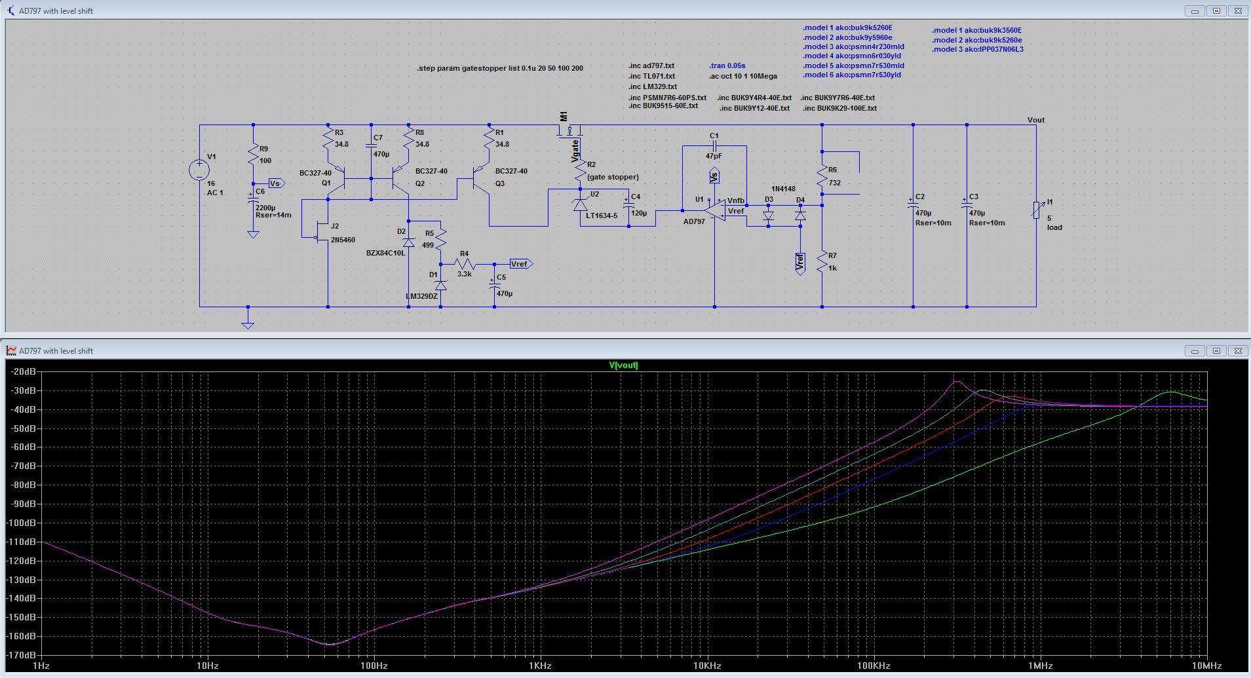Select the Q1 BC327-40 transistor
This screenshot has width=1251, height=678.
[x=336, y=178]
